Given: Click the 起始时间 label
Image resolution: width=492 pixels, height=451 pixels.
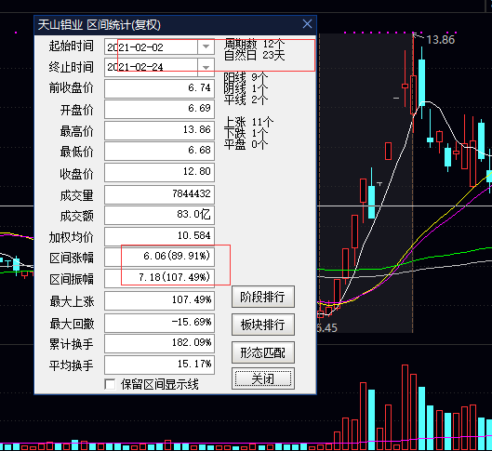Looking at the screenshot, I should [x=72, y=46].
